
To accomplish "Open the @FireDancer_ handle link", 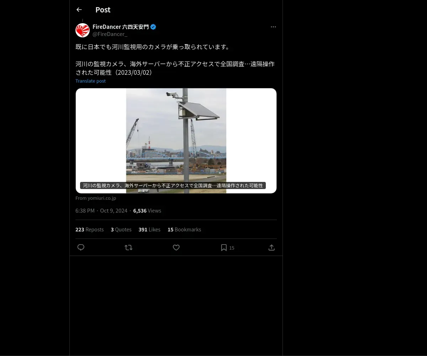I will pos(110,34).
